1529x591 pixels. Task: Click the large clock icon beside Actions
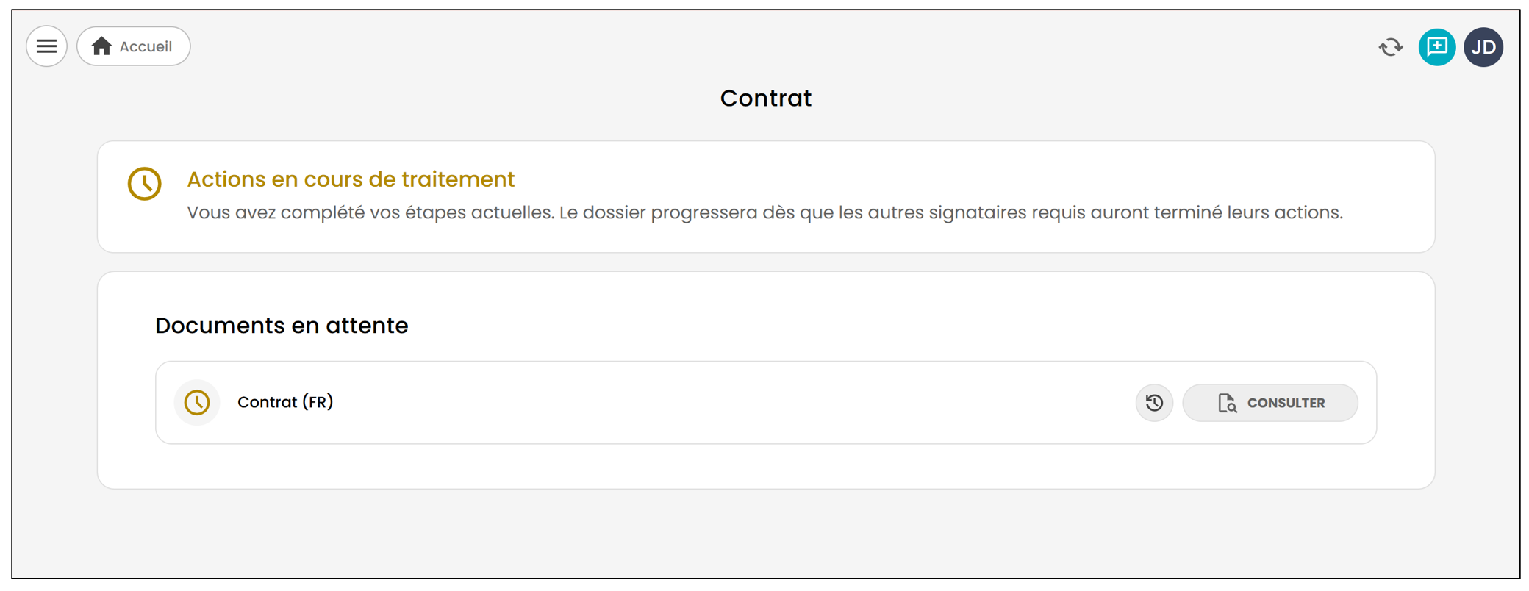click(145, 183)
